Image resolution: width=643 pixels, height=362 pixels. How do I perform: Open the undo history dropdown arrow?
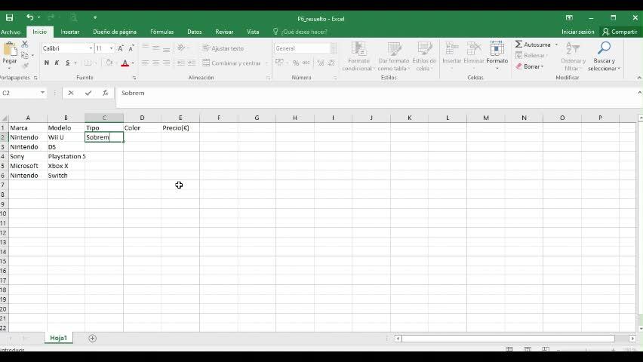(x=39, y=17)
